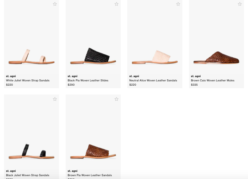Star the Brown Caio Woven Leather Mules

[x=240, y=4]
